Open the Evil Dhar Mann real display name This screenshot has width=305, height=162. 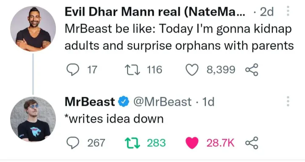coord(155,12)
